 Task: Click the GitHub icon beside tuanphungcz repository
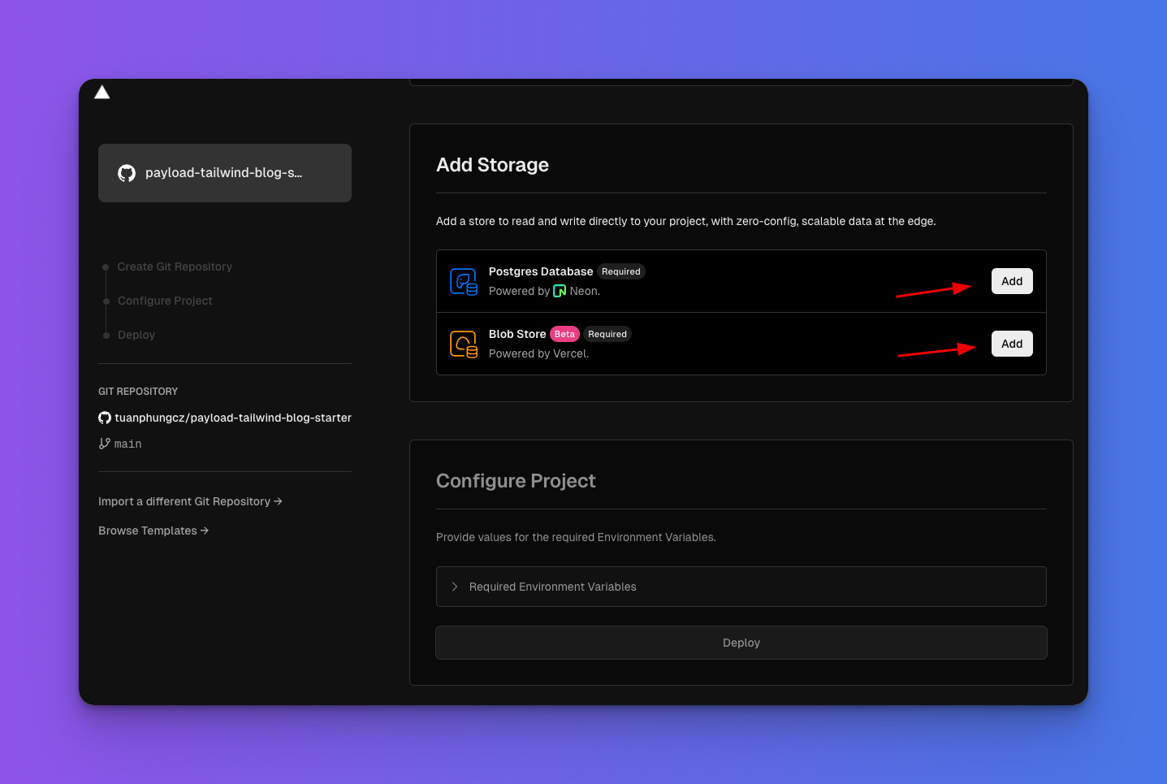pos(105,418)
